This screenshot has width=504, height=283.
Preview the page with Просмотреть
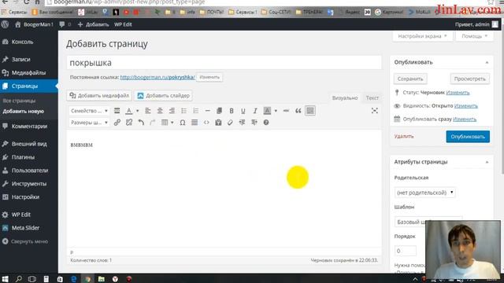point(469,79)
